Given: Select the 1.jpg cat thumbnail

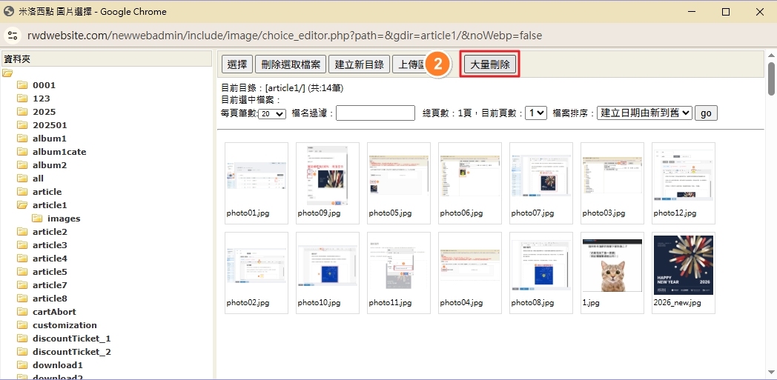Looking at the screenshot, I should click(612, 265).
